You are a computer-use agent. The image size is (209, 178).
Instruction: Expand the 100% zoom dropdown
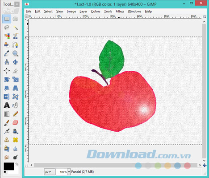[x=69, y=172]
